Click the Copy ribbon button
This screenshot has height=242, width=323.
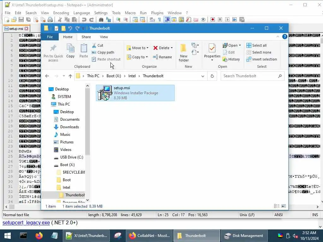click(x=70, y=51)
